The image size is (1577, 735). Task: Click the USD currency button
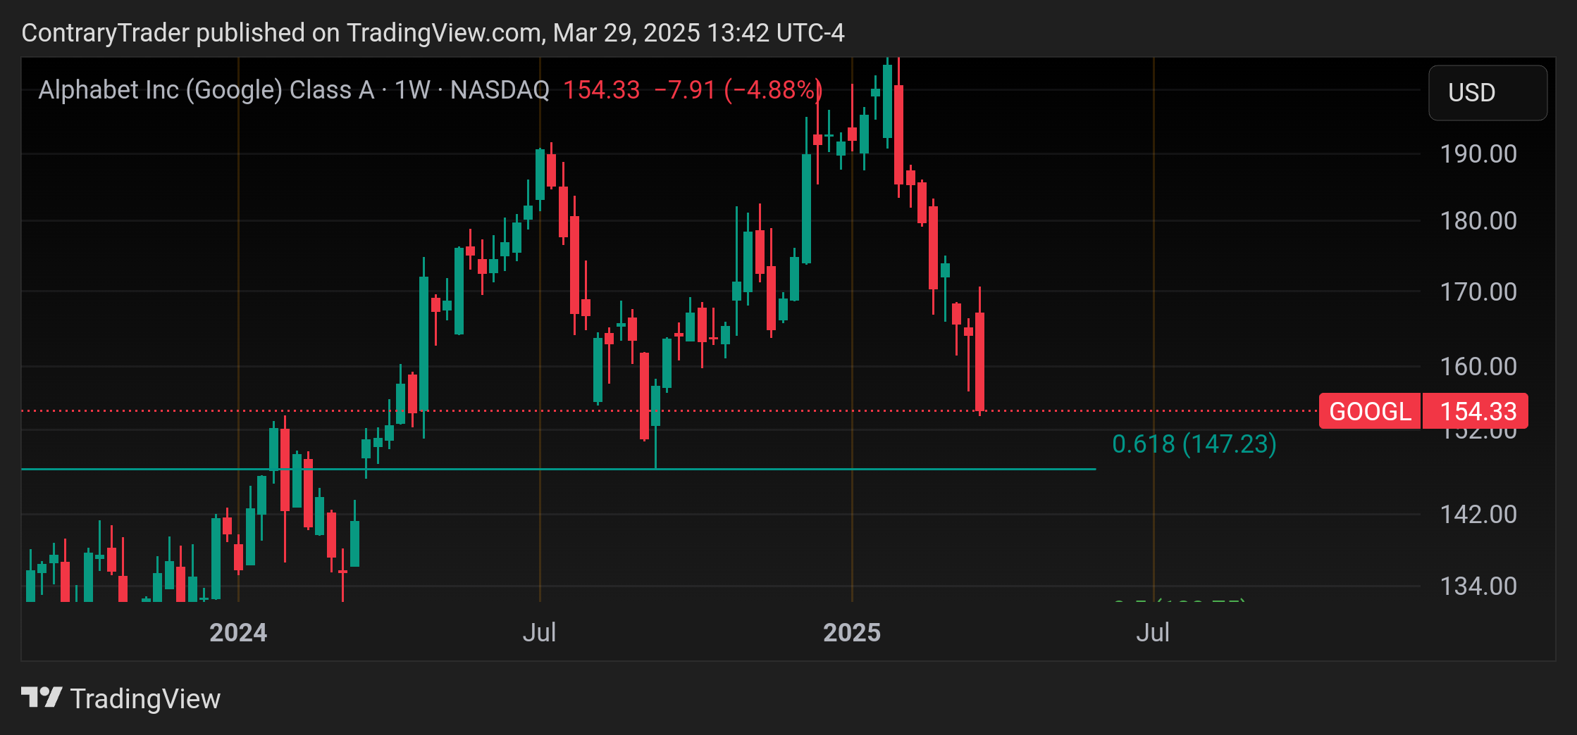click(1488, 93)
